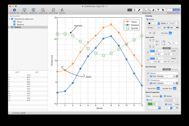This screenshot has width=189, height=126.
Task: Open Text font picker in Drawing
Action: point(170,33)
